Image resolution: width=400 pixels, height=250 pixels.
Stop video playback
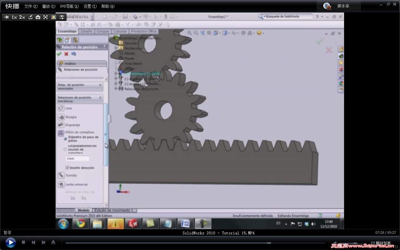(x=23, y=242)
